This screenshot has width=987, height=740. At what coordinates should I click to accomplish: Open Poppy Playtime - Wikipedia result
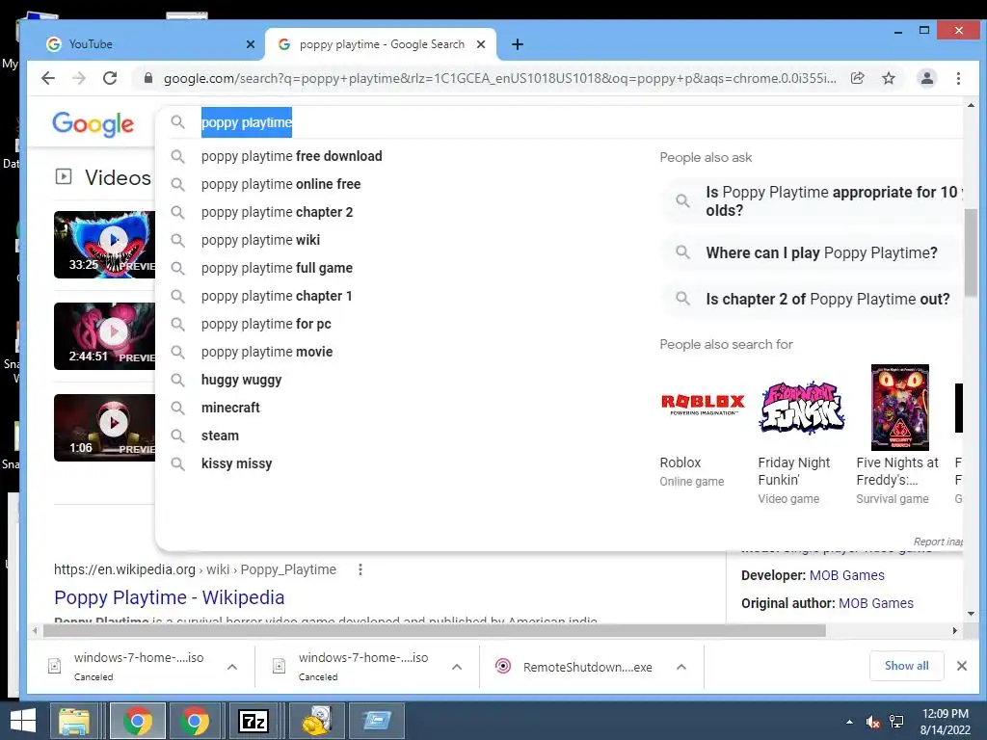(170, 597)
